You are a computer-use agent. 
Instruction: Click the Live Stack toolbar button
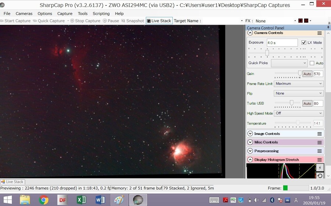[159, 21]
